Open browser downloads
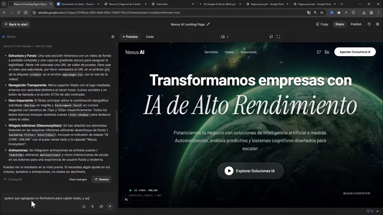383x215 pixels. pyautogui.click(x=364, y=13)
